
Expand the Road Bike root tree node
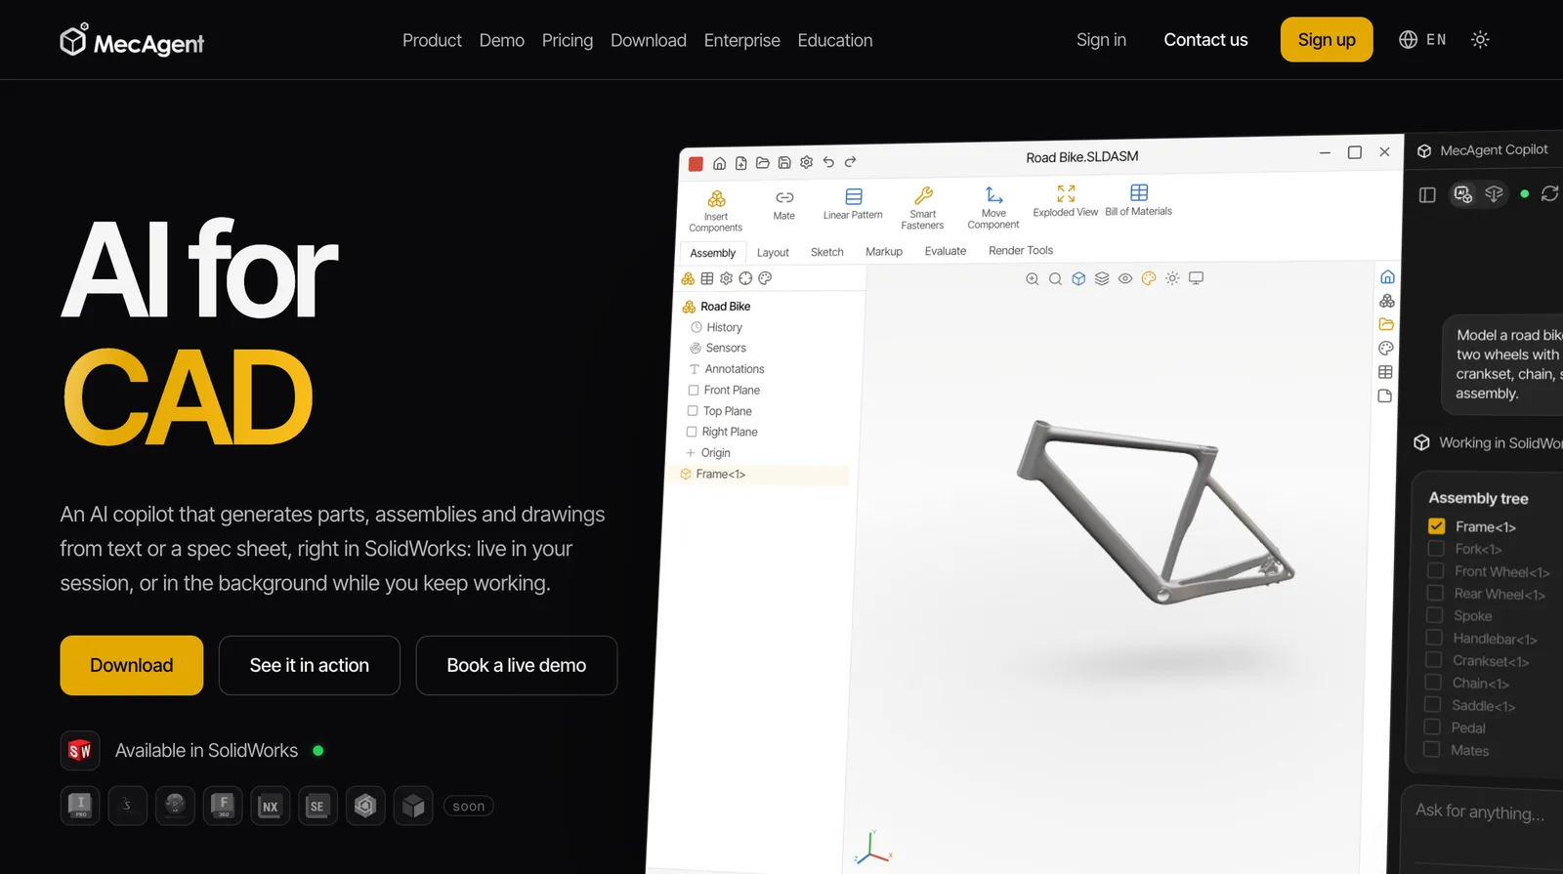point(716,307)
